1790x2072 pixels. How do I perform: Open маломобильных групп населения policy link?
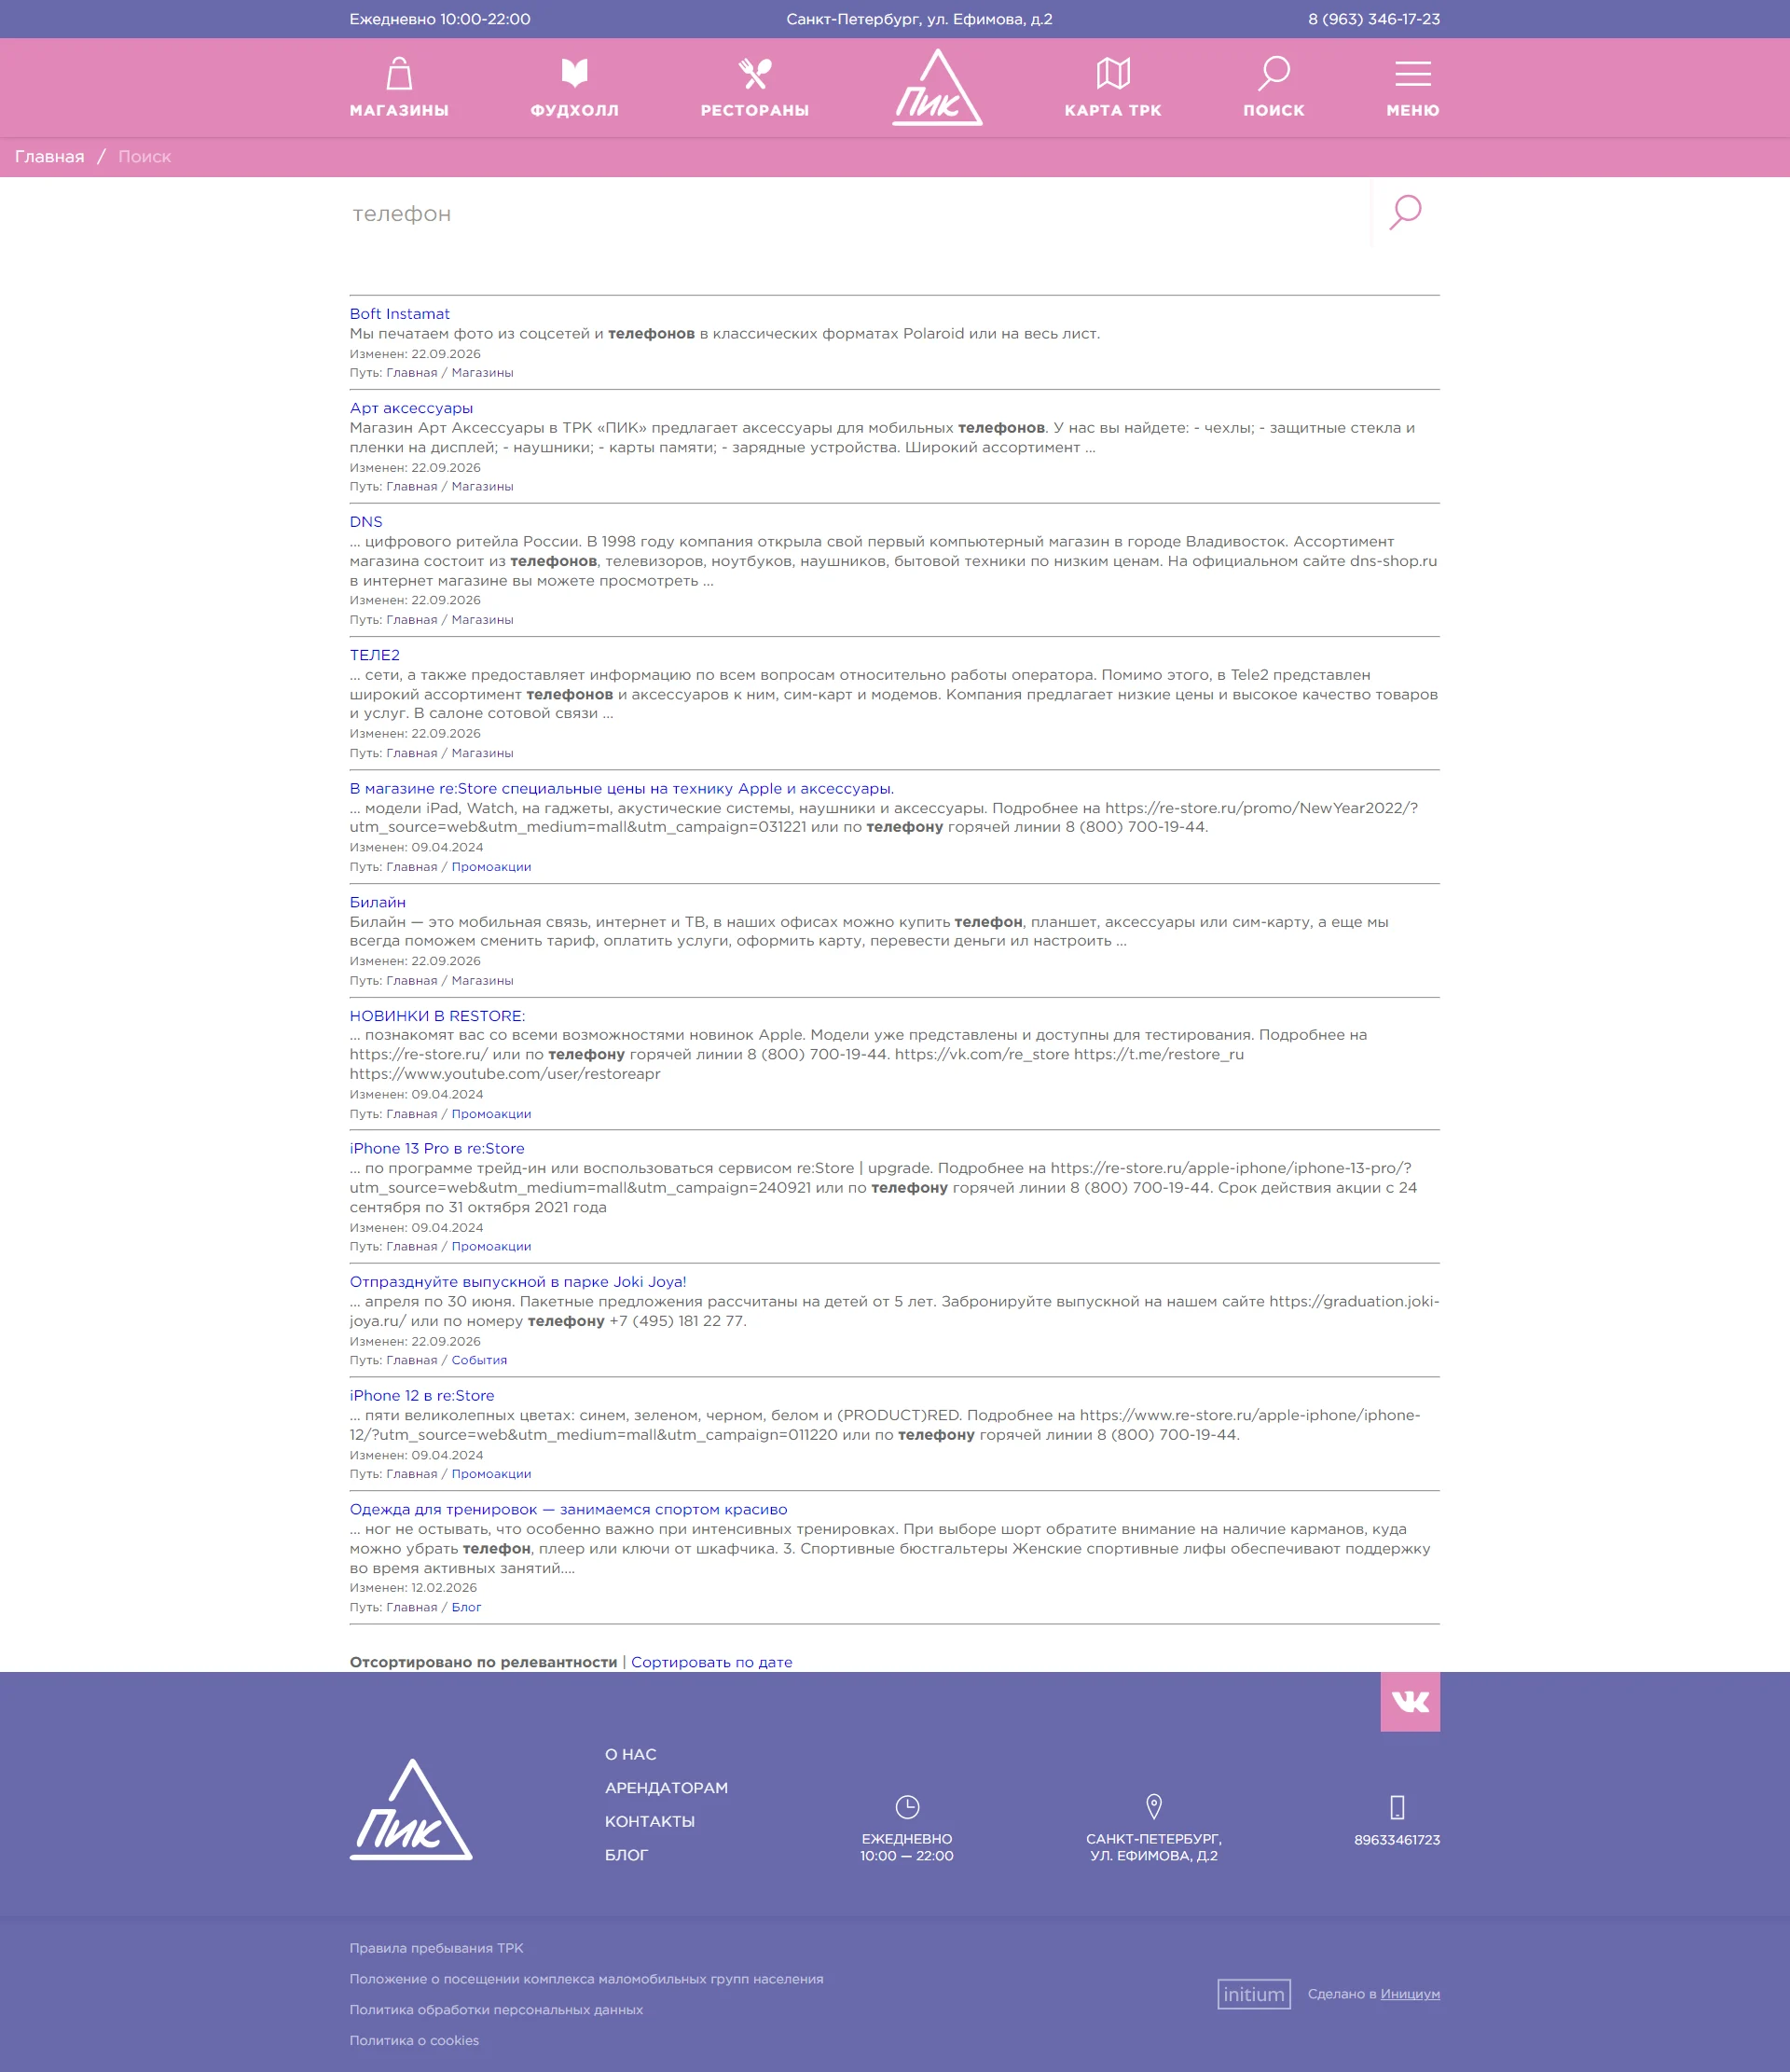tap(586, 1979)
